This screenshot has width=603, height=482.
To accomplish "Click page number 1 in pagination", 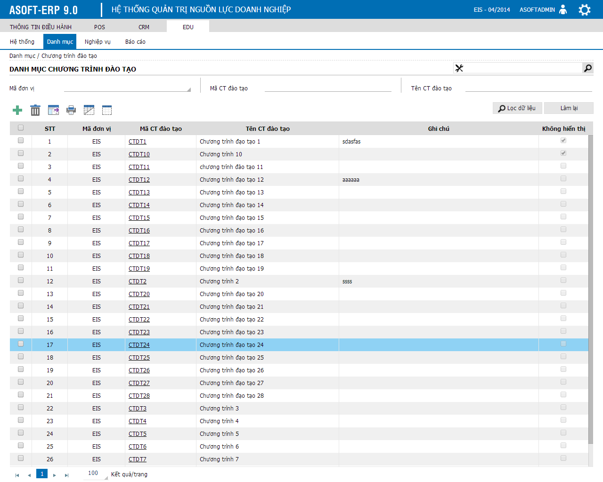I will pos(42,474).
